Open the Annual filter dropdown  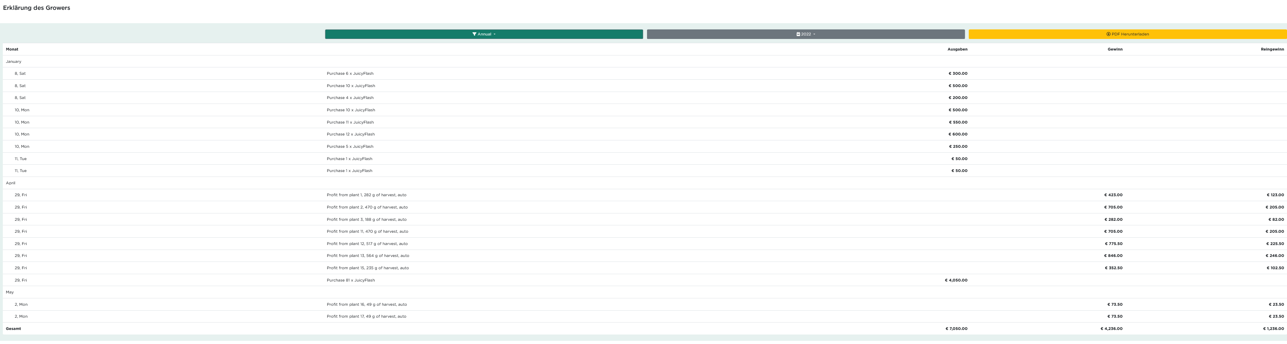484,34
